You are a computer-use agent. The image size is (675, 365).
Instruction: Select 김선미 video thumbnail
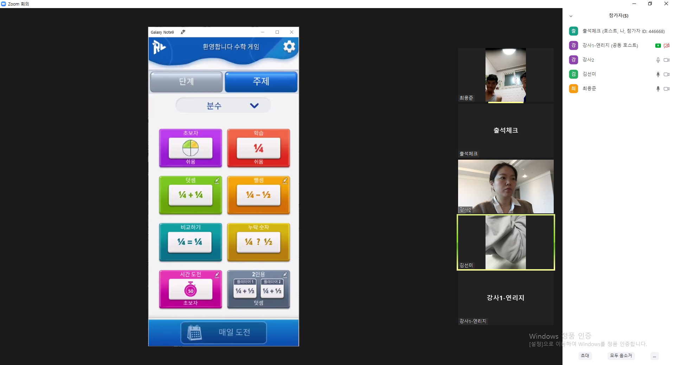click(506, 242)
